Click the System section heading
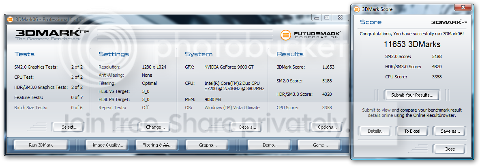This screenshot has height=166, width=480. click(x=198, y=54)
